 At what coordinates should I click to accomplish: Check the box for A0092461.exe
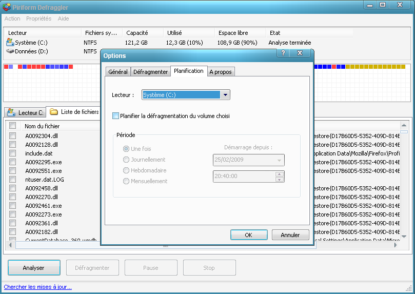12,206
